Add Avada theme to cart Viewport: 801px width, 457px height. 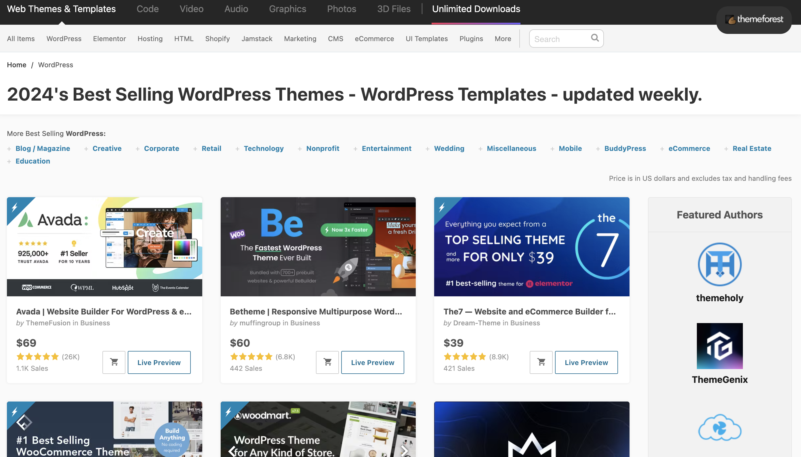coord(114,362)
